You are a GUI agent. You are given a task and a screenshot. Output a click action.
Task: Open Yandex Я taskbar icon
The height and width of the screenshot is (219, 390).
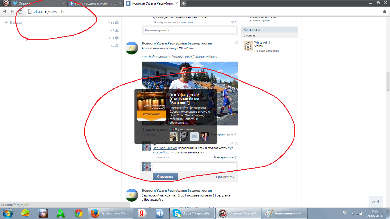point(142,213)
